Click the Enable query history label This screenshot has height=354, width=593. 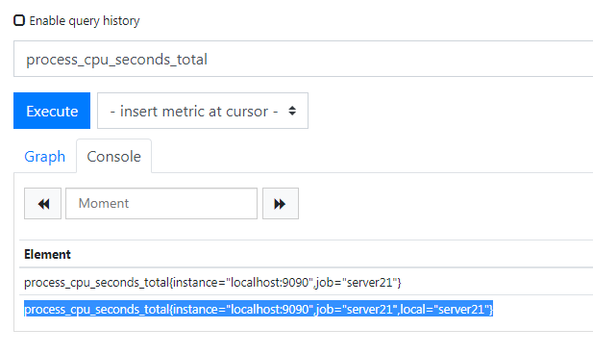point(85,21)
